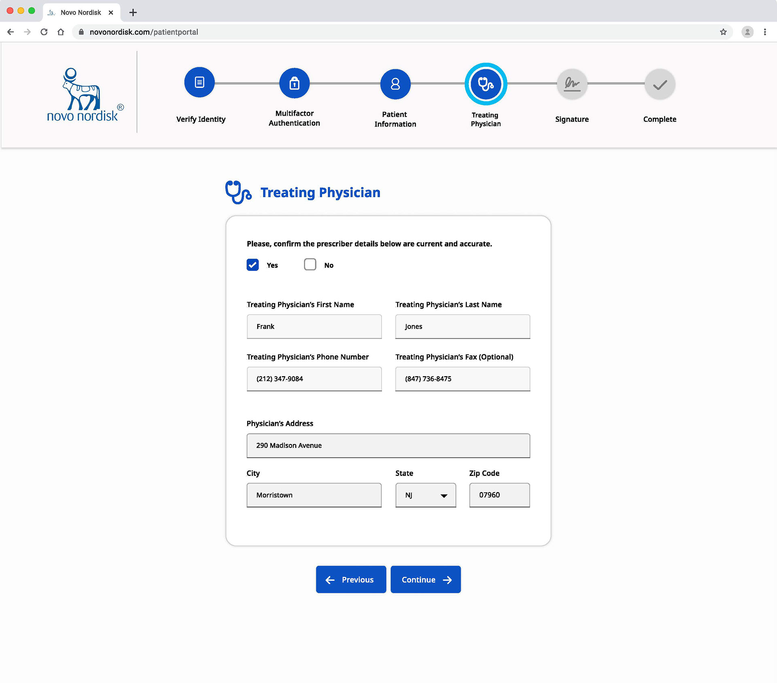This screenshot has height=683, width=777.
Task: Click the Treating Physician's Phone Number field
Action: tap(314, 379)
